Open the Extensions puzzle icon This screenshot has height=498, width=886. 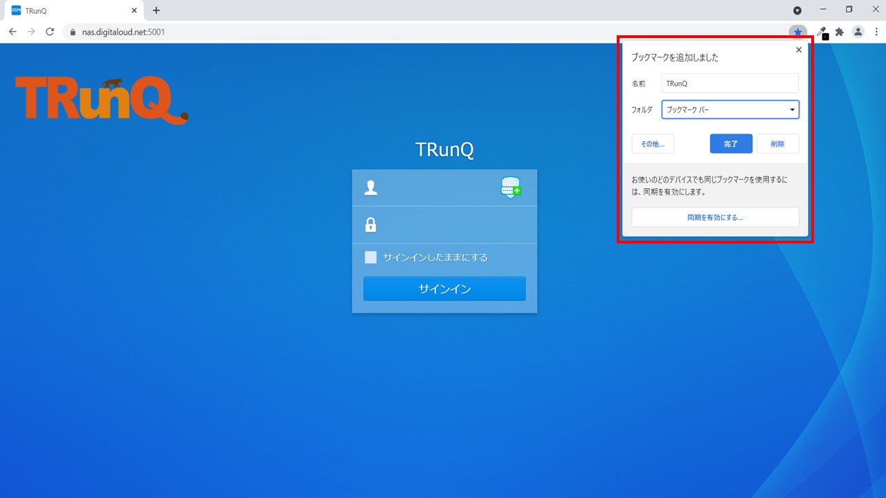[840, 32]
